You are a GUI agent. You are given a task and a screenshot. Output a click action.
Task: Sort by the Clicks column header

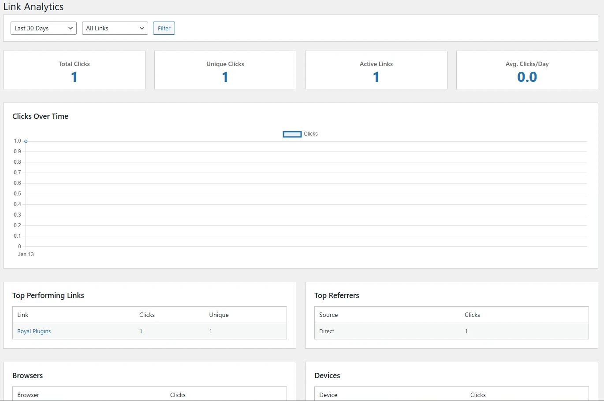147,314
